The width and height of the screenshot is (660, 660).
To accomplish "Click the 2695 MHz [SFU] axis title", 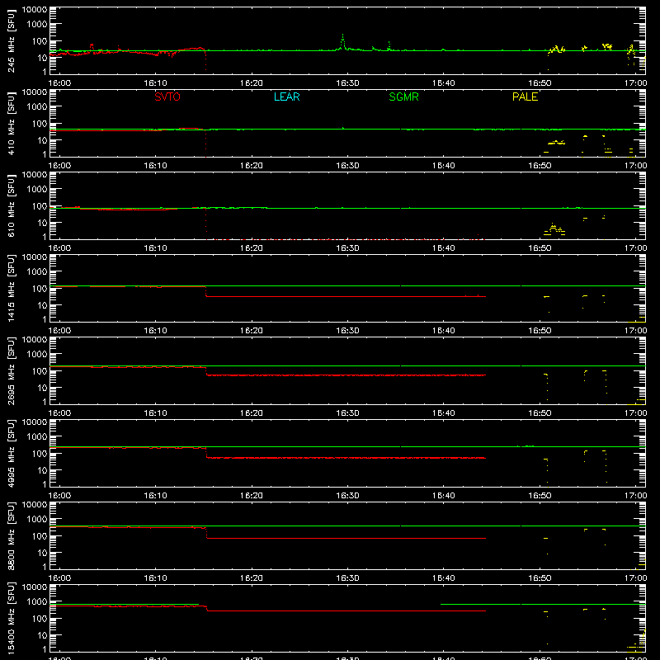I will coord(11,370).
